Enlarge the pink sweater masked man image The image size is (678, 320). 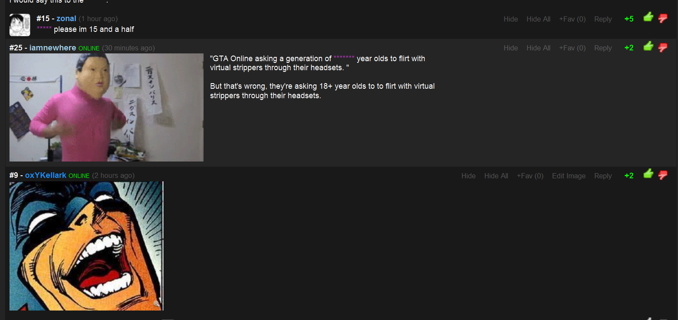click(x=106, y=107)
